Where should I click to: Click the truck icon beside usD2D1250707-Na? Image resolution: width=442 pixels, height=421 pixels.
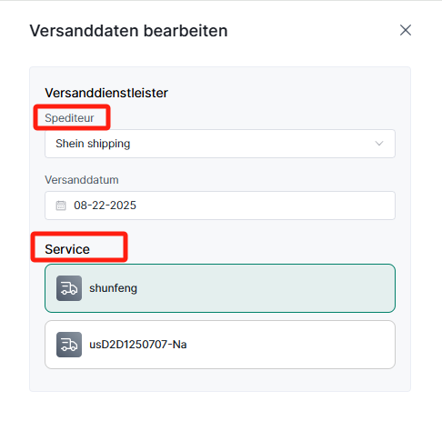(69, 345)
